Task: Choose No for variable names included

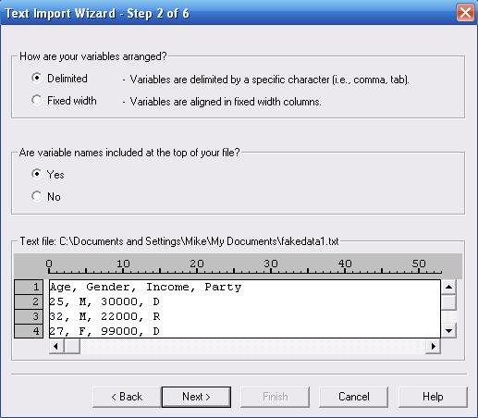Action: click(x=37, y=196)
